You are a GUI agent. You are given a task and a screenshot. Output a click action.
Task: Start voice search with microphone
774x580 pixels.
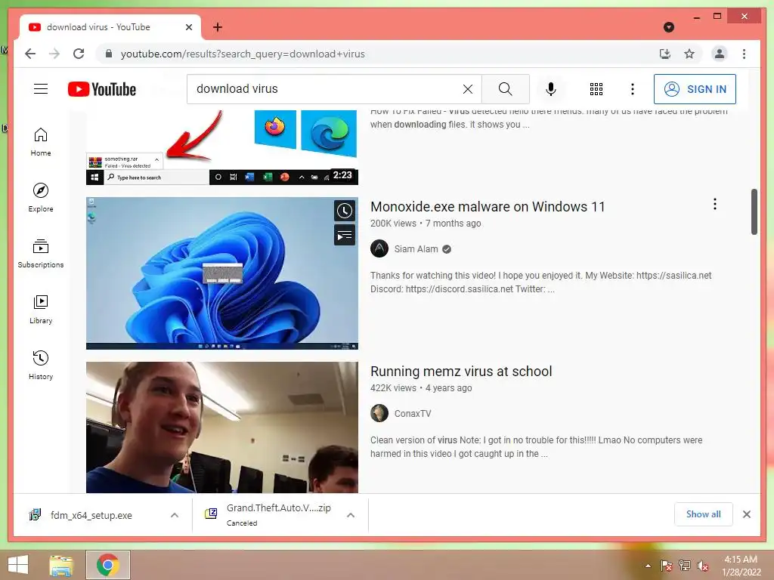tap(551, 89)
